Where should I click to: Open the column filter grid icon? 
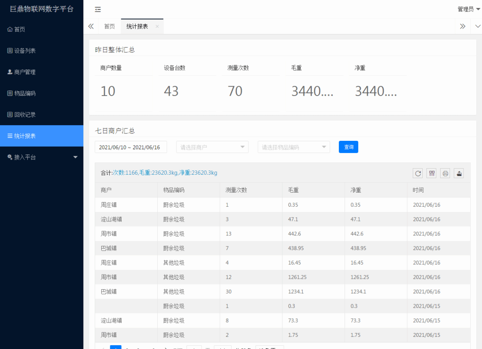(x=432, y=173)
